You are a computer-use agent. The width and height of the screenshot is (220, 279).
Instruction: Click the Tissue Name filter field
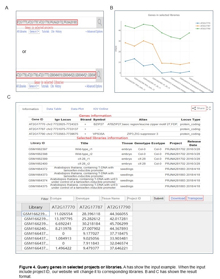113,198
